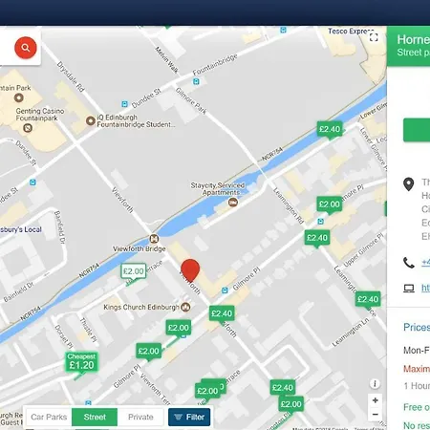This screenshot has height=430, width=430.
Task: Toggle fullscreen map view icon
Action: 374,37
